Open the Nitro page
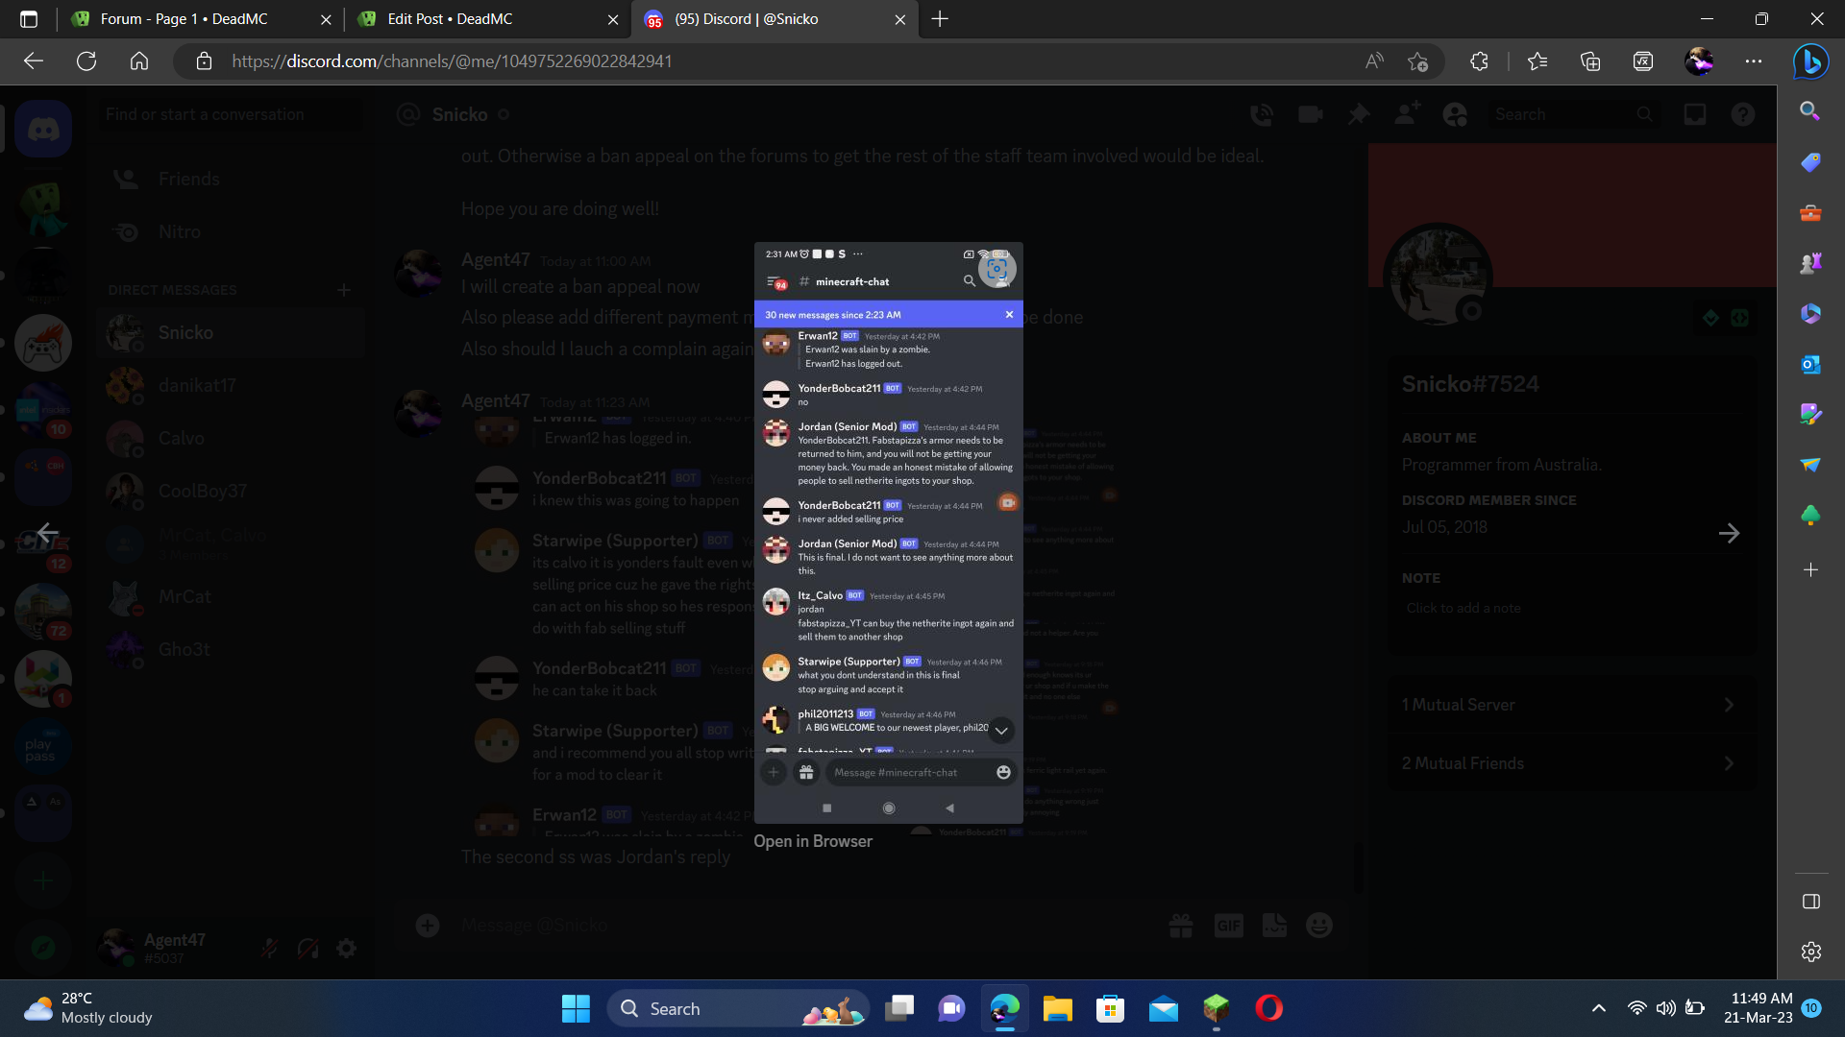 pyautogui.click(x=231, y=232)
